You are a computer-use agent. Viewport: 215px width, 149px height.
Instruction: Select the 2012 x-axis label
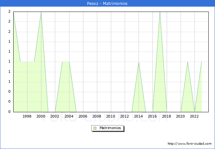124,116
